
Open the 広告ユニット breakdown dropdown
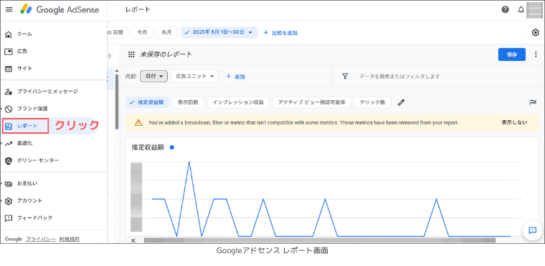click(x=194, y=77)
